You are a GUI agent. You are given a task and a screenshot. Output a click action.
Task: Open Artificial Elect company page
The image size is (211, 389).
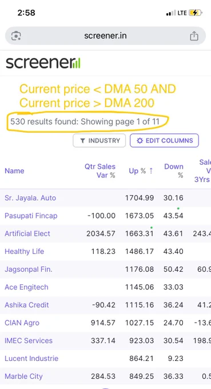click(27, 234)
